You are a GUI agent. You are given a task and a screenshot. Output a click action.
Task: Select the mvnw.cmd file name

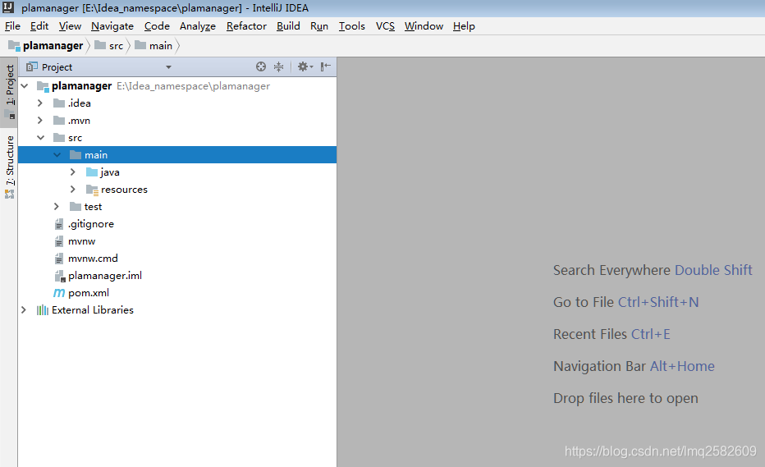(x=93, y=259)
